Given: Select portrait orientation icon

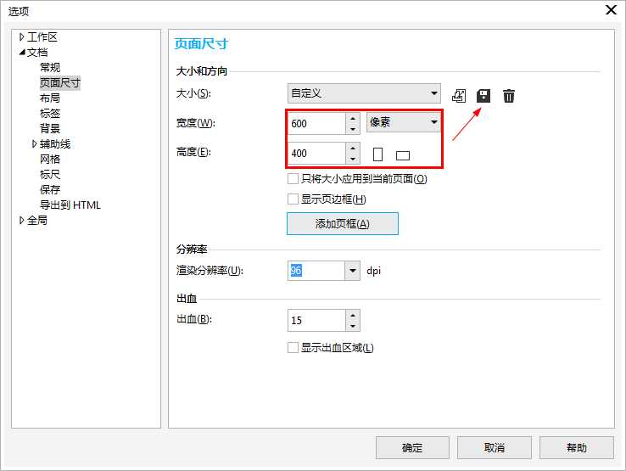Looking at the screenshot, I should pos(378,154).
